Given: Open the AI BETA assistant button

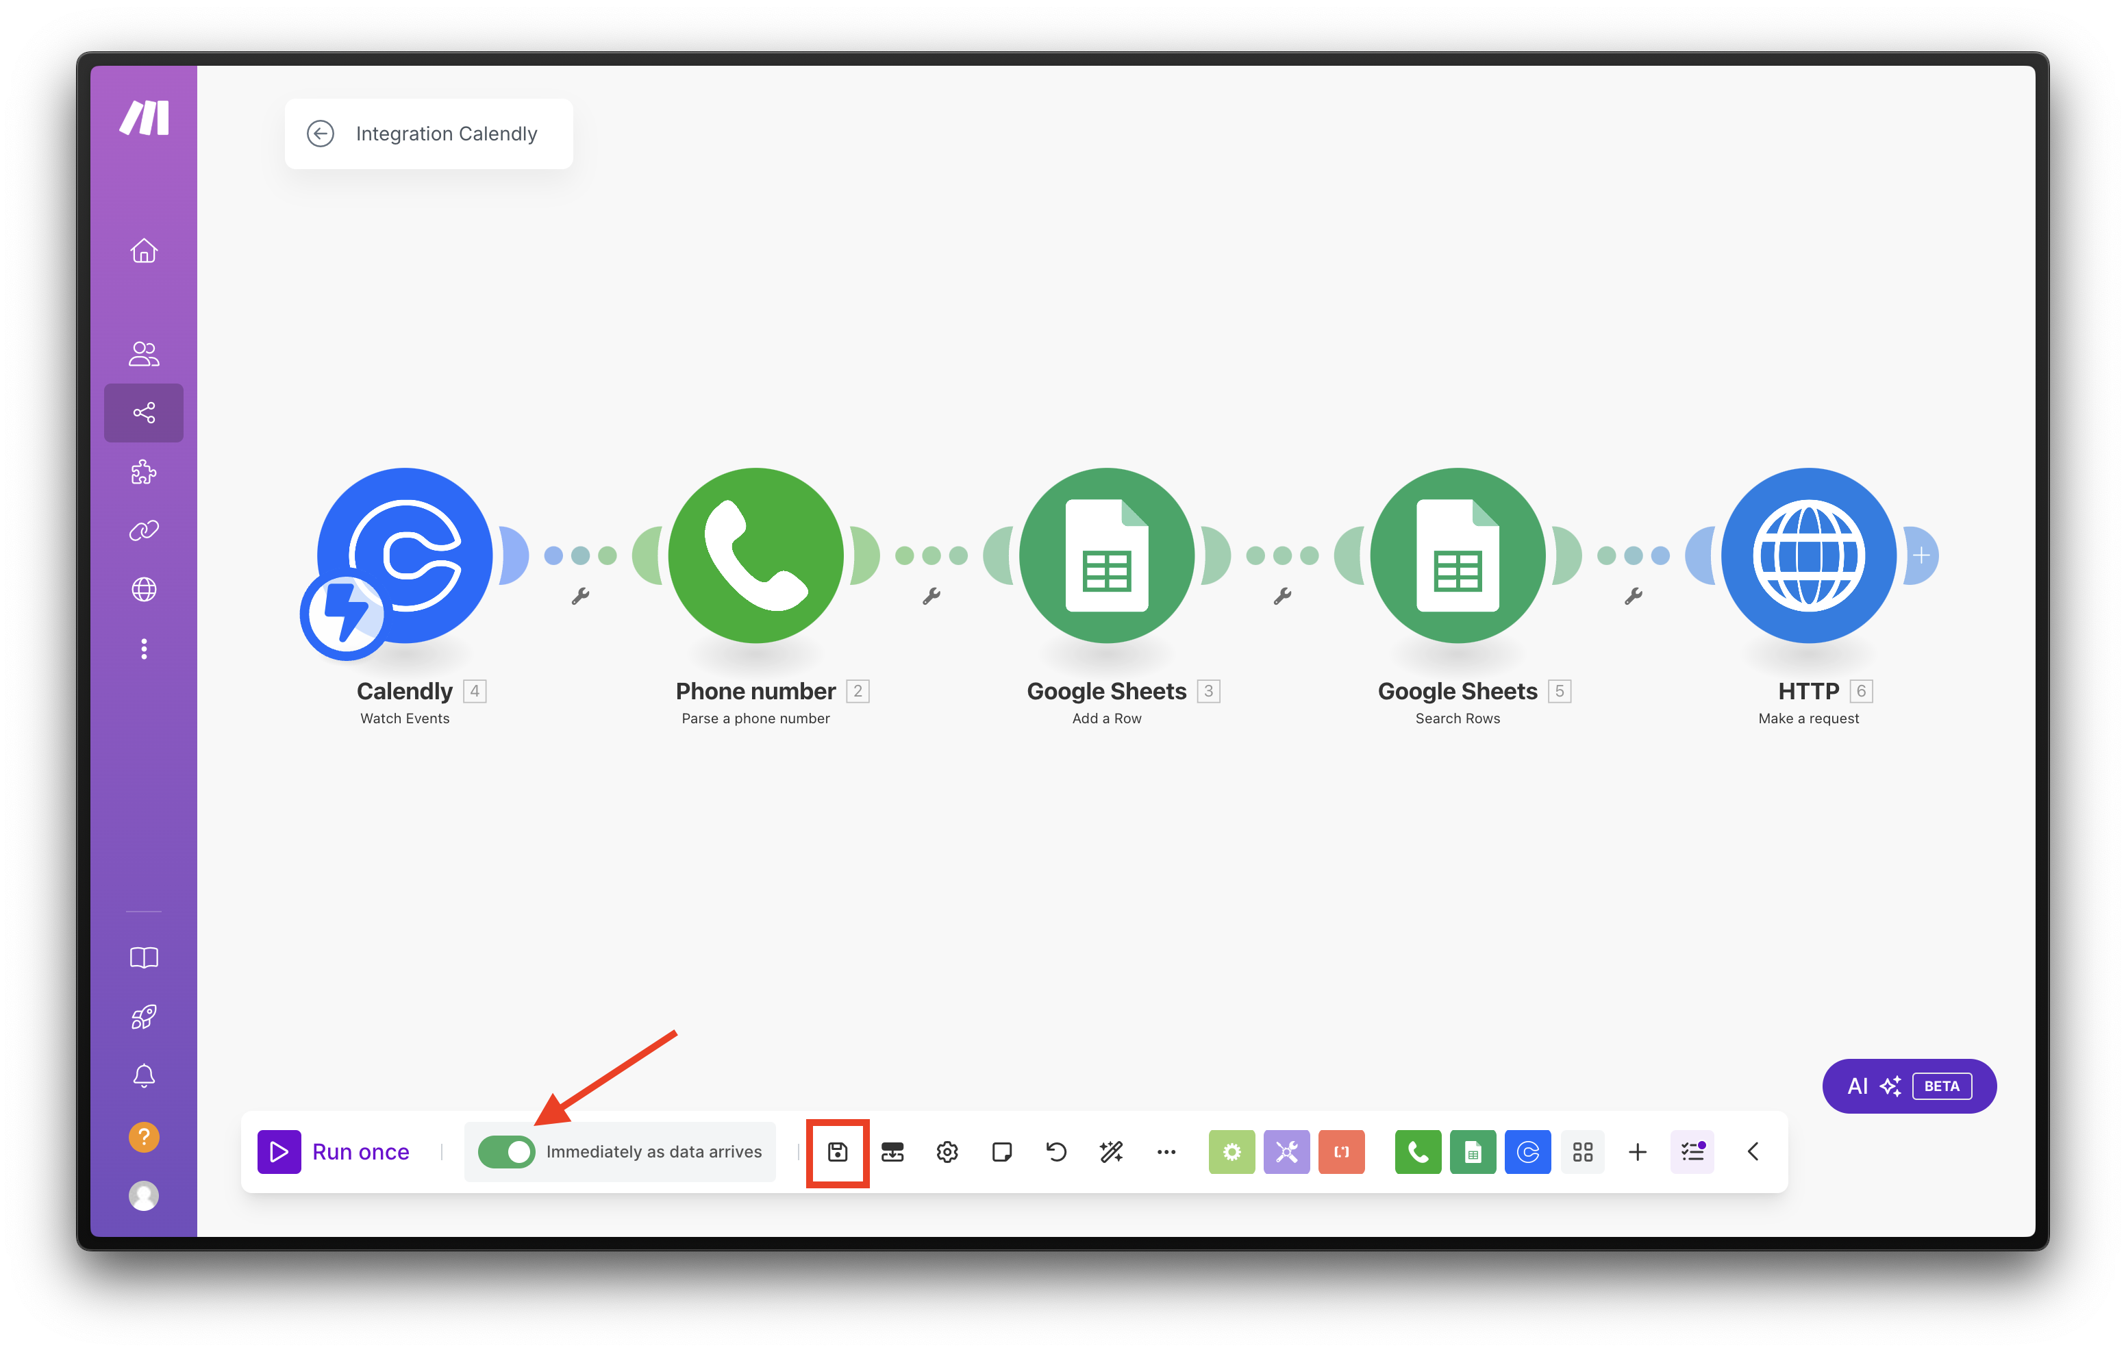Looking at the screenshot, I should pos(1908,1086).
